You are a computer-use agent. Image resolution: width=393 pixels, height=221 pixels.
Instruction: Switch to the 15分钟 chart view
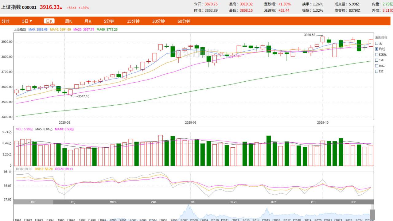[133, 21]
